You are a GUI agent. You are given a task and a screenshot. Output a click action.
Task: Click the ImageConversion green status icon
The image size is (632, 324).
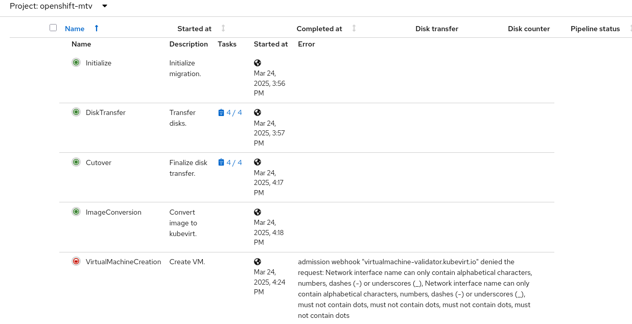coord(76,212)
